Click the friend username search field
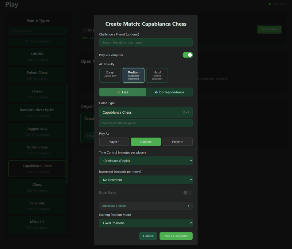Image resolution: width=292 pixels, height=249 pixels. [x=146, y=42]
